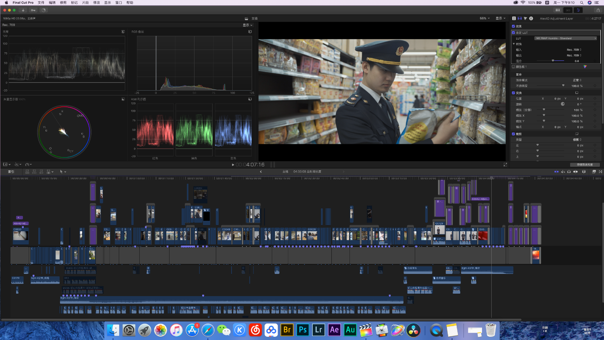Open the Color inspector triangle icon

[525, 19]
